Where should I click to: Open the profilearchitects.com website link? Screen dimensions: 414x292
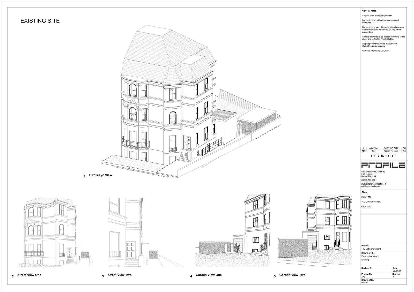tap(371, 186)
